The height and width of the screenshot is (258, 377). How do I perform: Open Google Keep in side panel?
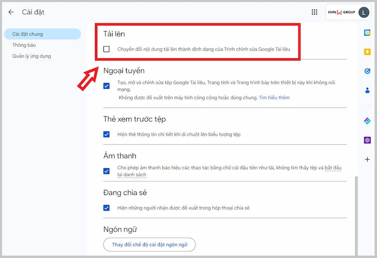[x=367, y=52]
